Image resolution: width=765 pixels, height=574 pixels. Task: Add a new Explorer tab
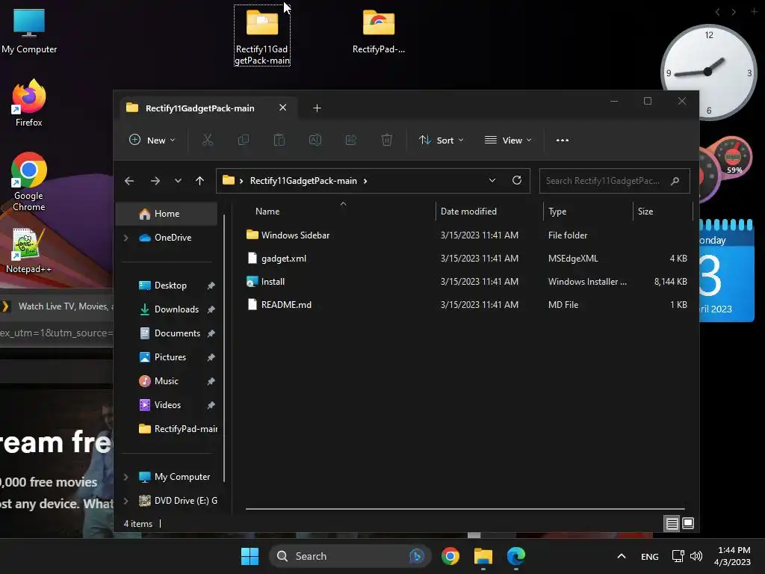[x=317, y=108]
